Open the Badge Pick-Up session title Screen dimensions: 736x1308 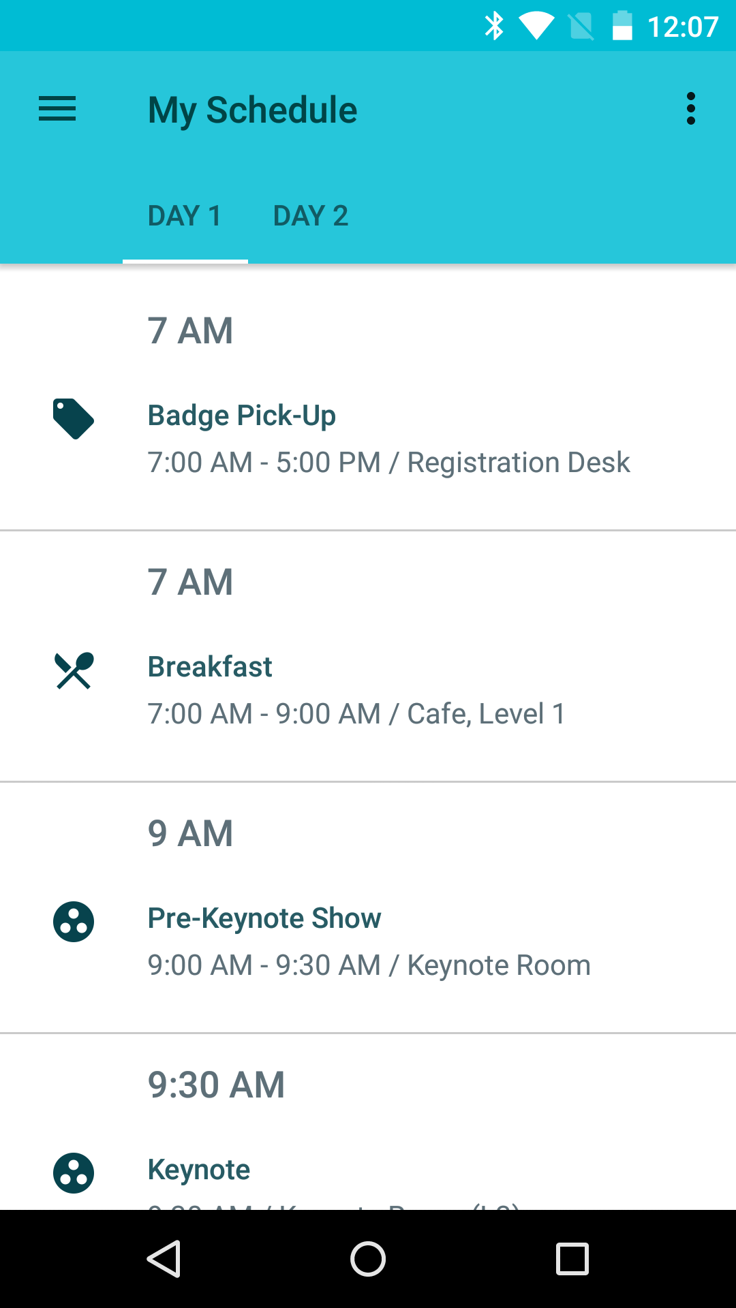(242, 416)
